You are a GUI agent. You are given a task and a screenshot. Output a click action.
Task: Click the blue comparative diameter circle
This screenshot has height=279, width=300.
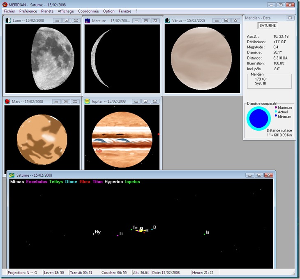coord(258,118)
